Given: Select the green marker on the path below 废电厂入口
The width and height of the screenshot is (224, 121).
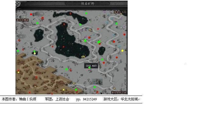Looking at the screenshot, I should pyautogui.click(x=117, y=24).
